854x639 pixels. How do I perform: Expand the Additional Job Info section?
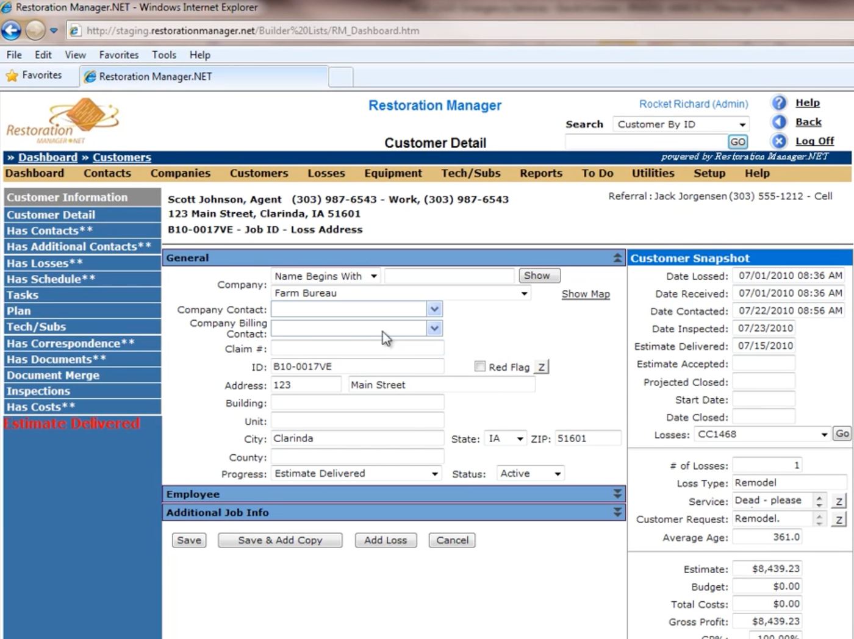[x=617, y=512]
